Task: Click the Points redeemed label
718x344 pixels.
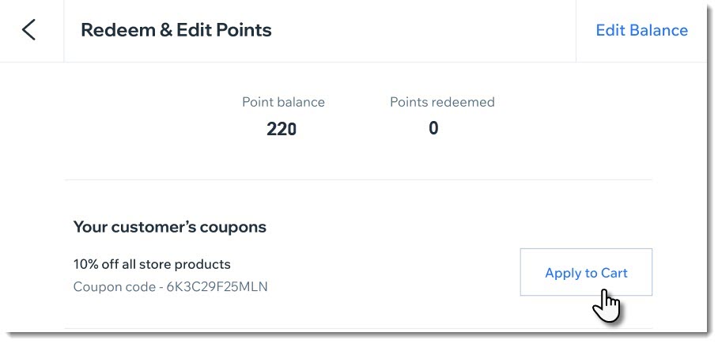Action: click(442, 102)
